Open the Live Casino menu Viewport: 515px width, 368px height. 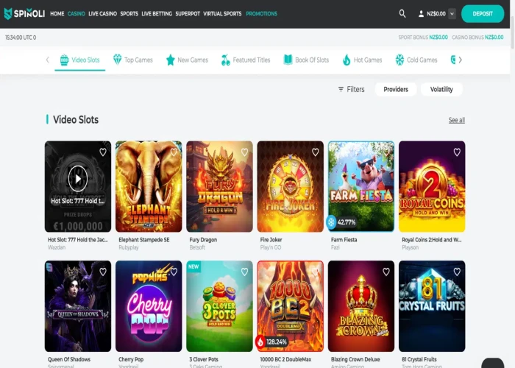coord(102,14)
